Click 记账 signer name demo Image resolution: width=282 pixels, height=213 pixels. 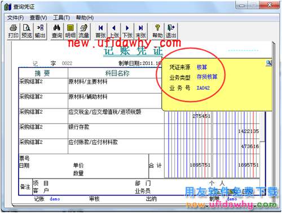coord(55,199)
